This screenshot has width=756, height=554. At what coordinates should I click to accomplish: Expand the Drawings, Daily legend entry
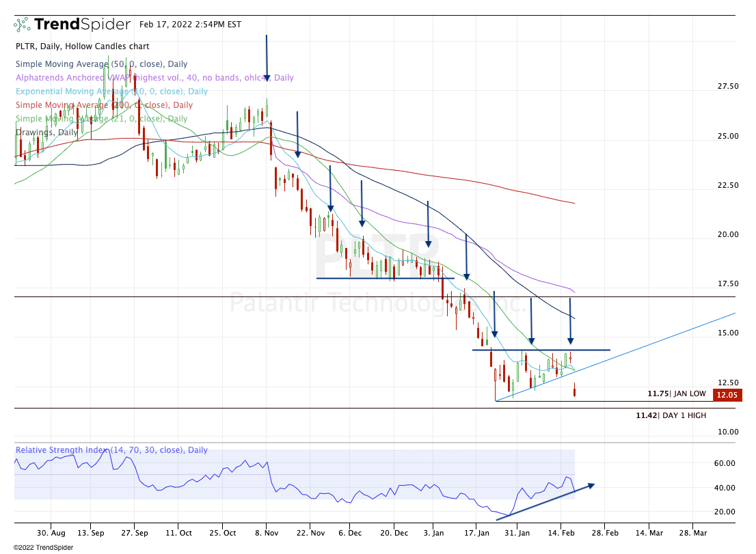[46, 132]
